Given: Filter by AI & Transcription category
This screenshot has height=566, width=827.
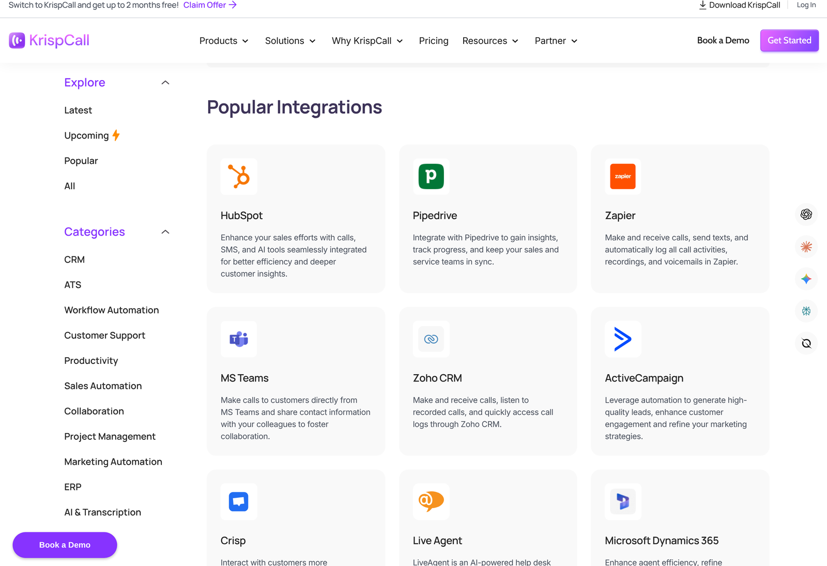Looking at the screenshot, I should click(x=103, y=512).
